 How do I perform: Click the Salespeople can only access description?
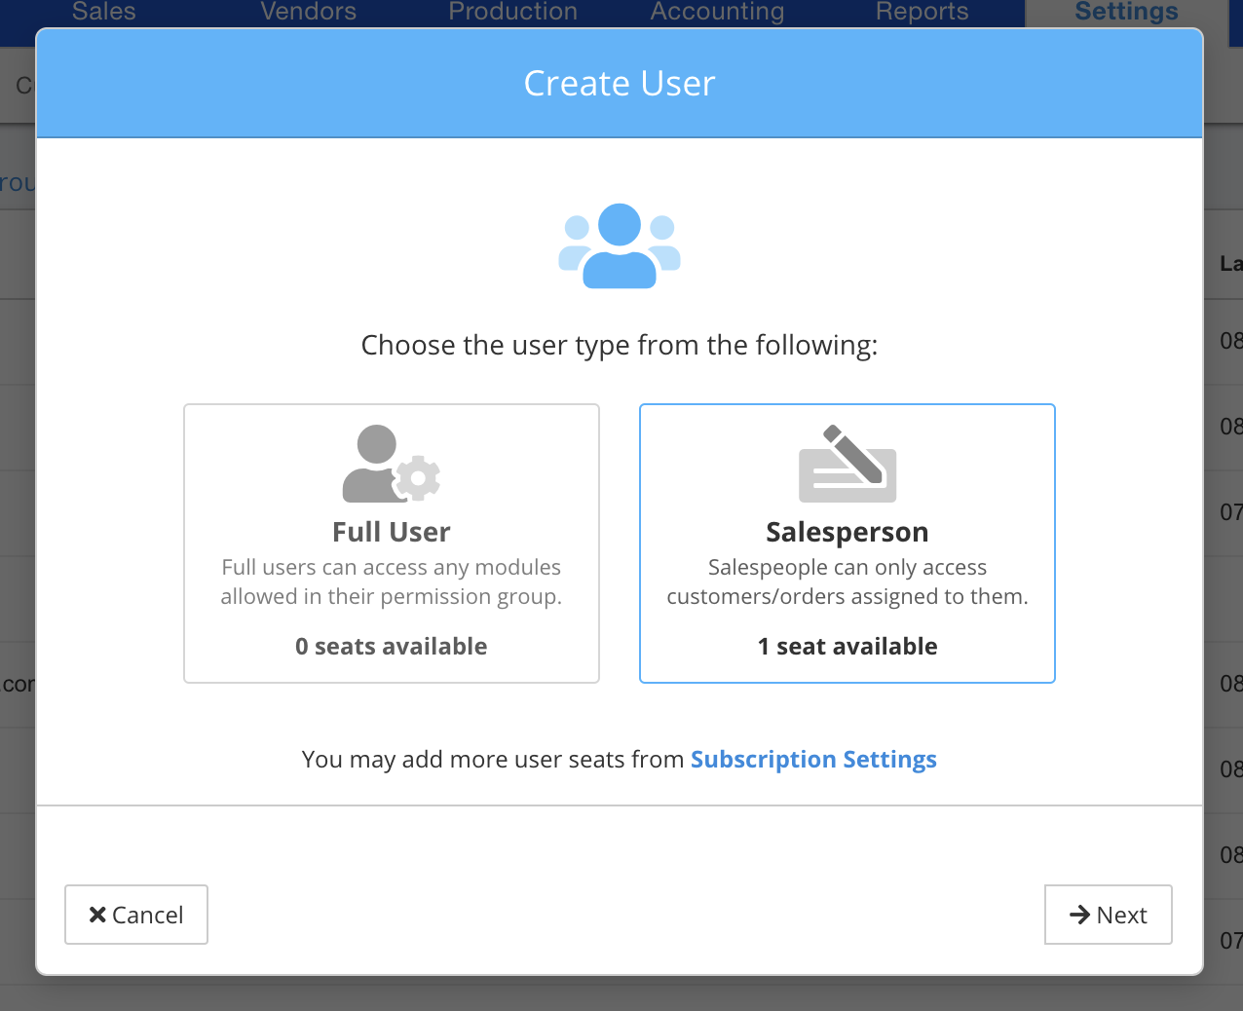coord(847,581)
